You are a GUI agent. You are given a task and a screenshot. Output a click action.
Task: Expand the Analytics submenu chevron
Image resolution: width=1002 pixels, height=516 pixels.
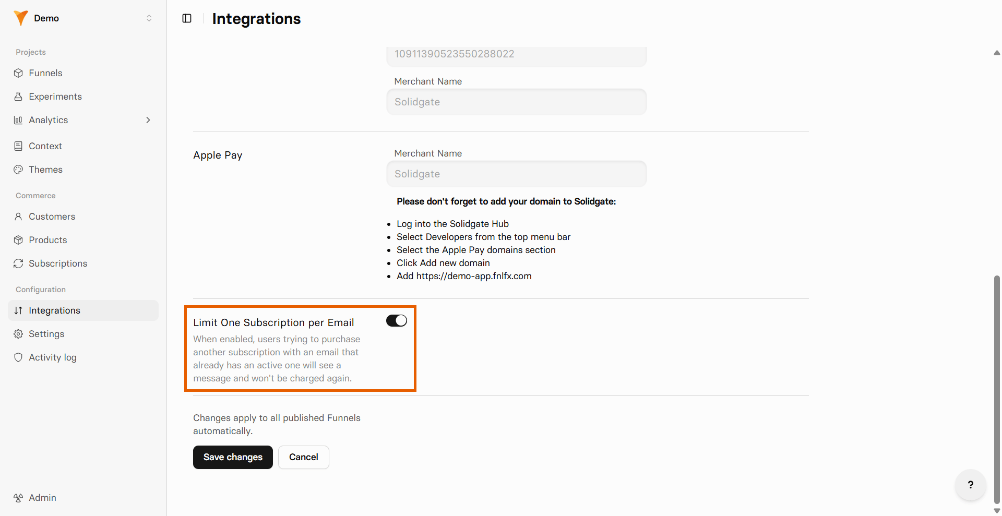(x=148, y=120)
